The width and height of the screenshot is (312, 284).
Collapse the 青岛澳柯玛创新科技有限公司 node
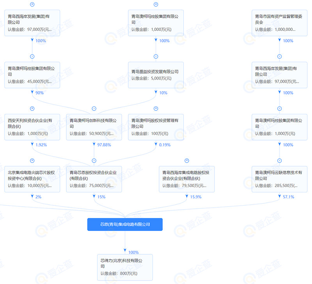tap(94, 108)
